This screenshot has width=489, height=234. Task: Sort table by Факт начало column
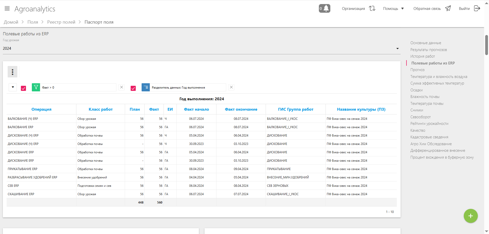point(196,109)
